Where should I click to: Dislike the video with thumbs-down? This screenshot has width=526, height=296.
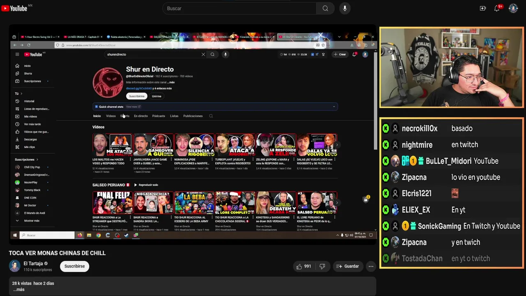322,266
